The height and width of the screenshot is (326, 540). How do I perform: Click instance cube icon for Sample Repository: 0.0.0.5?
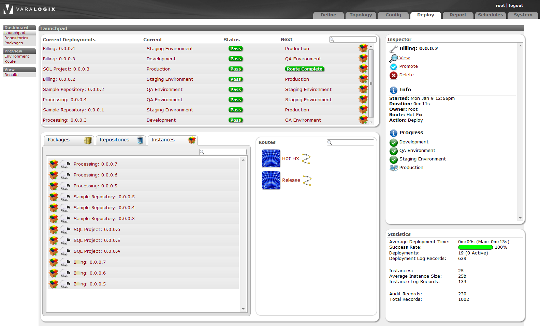pos(54,197)
